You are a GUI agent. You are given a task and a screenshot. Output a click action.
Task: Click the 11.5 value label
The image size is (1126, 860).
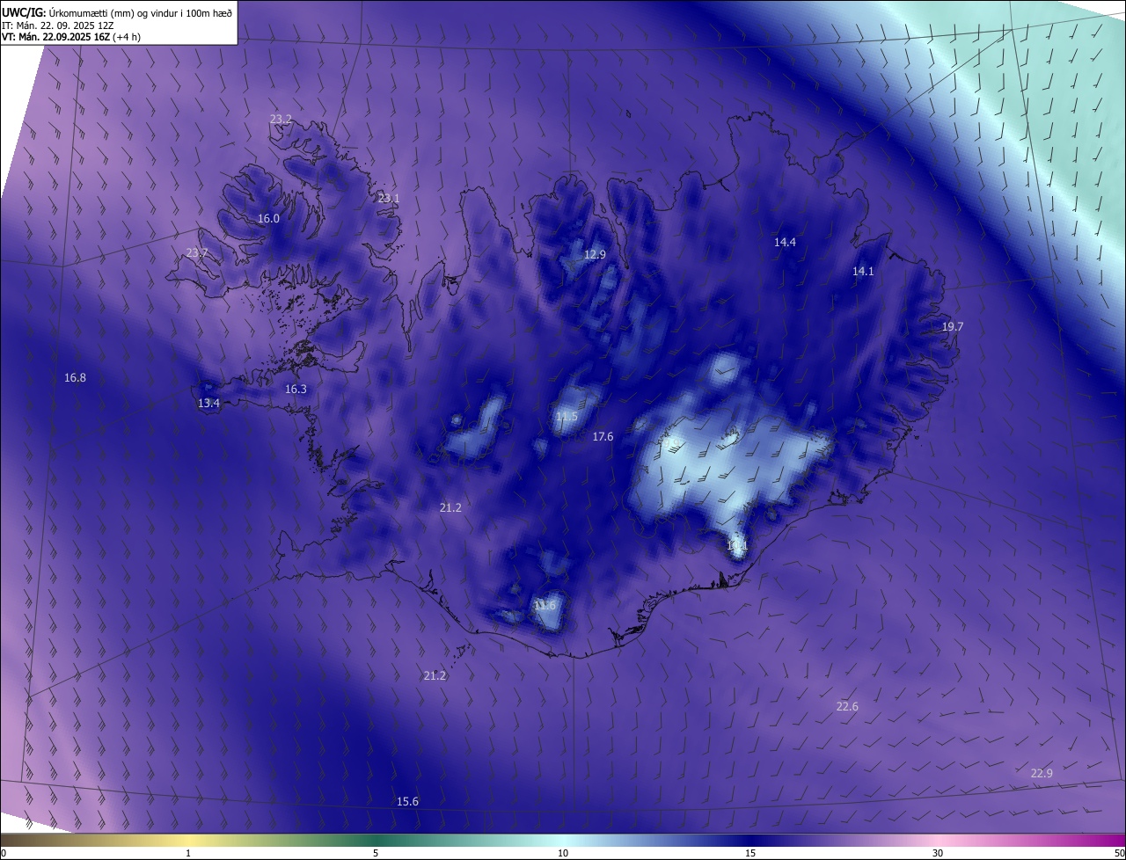(567, 417)
